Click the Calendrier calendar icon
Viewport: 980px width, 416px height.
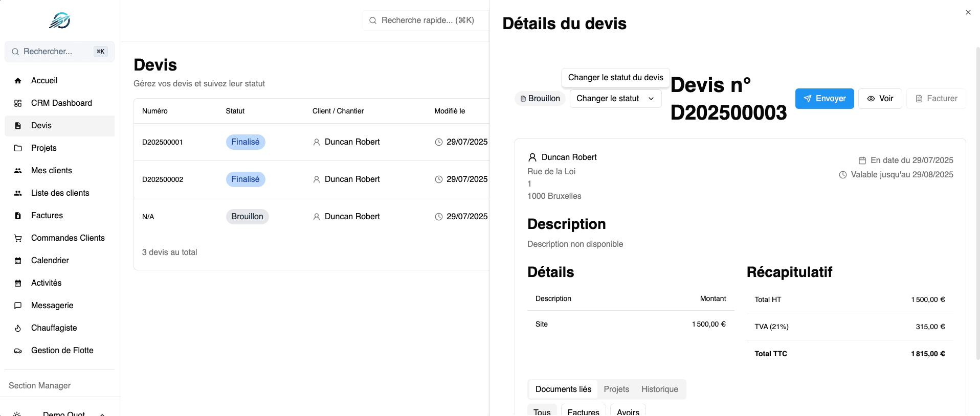(x=18, y=261)
